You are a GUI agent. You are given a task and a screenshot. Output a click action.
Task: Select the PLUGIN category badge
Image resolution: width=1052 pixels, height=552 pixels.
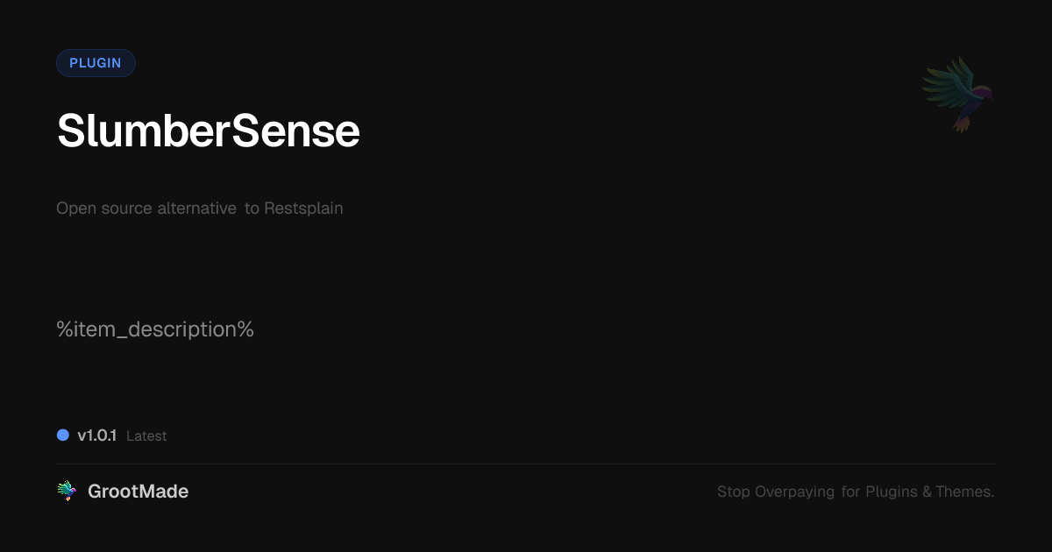coord(96,63)
